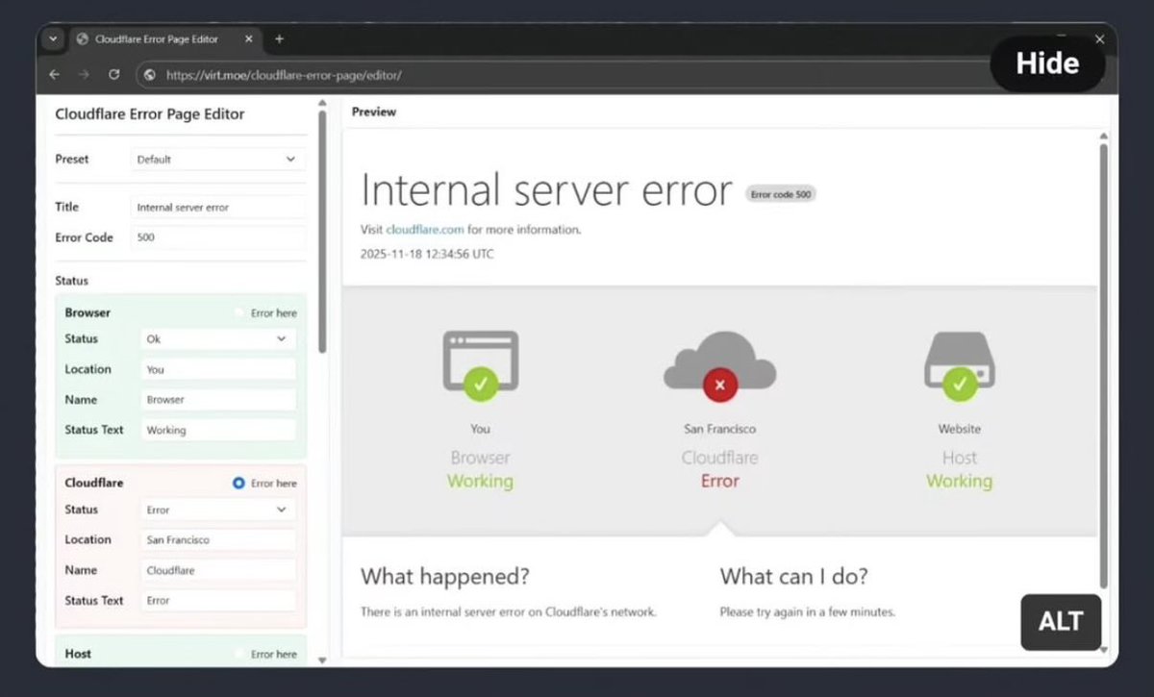Click the Cloudflare Status Text field
The width and height of the screenshot is (1154, 697).
click(x=218, y=600)
